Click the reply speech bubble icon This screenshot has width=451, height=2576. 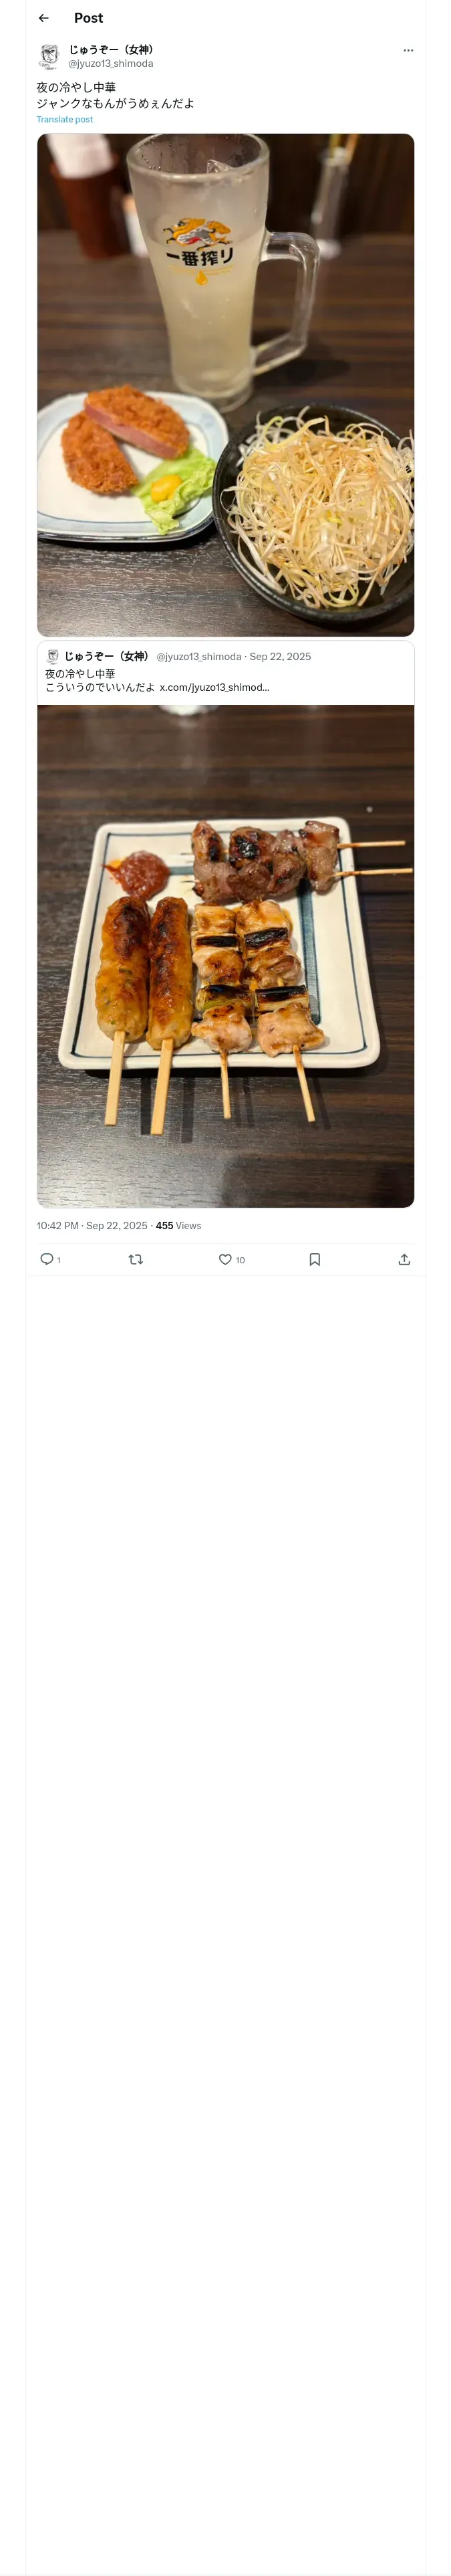tap(47, 1259)
